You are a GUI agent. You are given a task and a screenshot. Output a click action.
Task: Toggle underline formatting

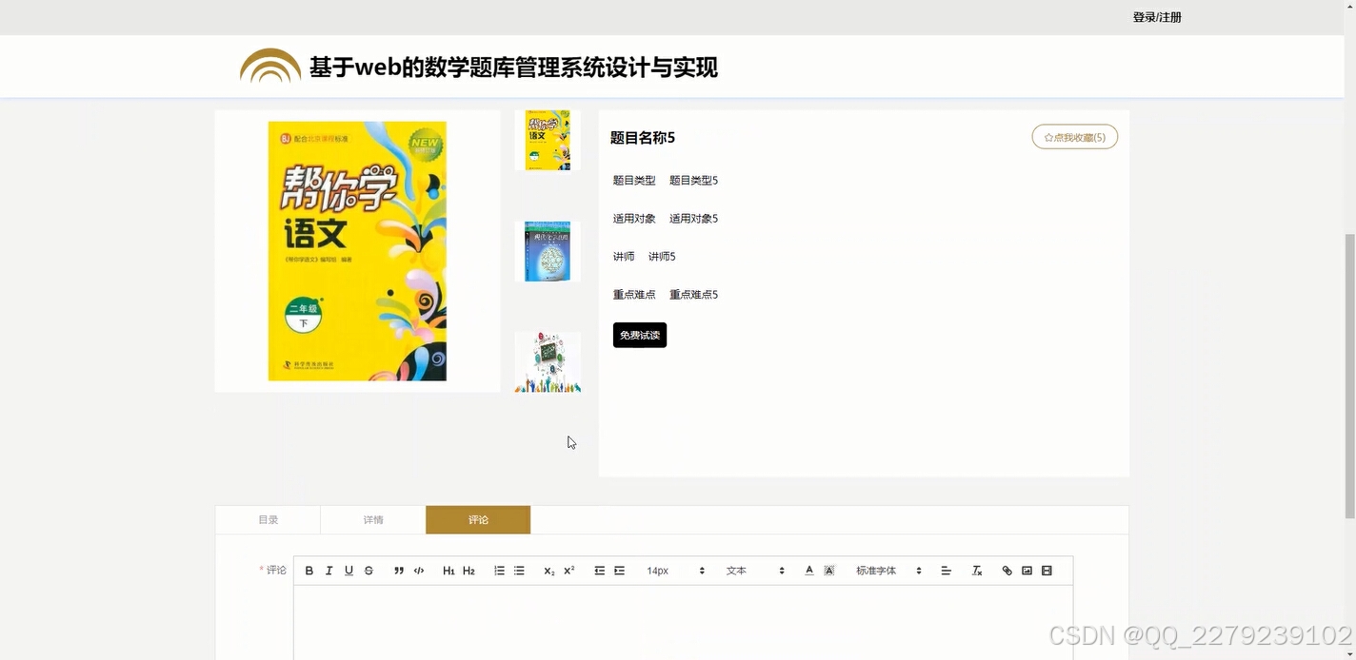click(349, 570)
